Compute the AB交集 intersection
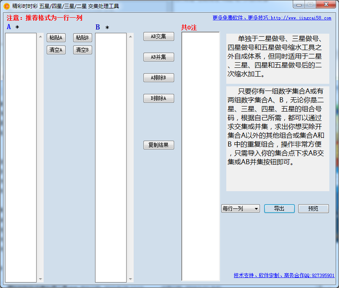This screenshot has width=339, height=288. coord(159,36)
